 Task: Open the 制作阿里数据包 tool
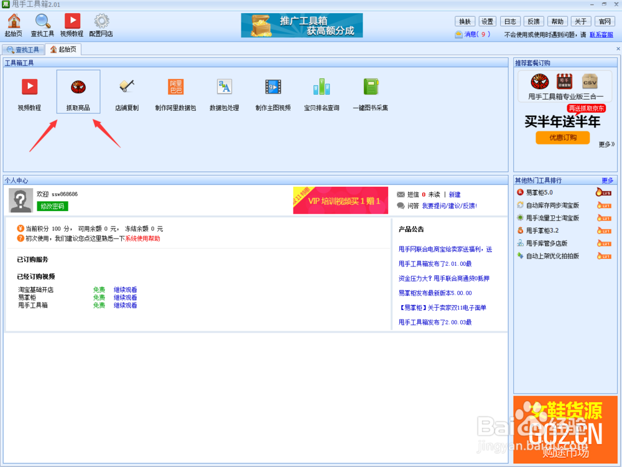click(x=175, y=94)
